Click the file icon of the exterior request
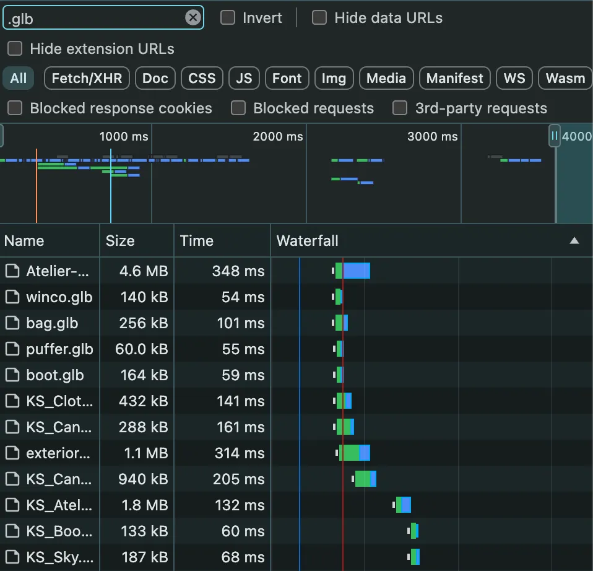The image size is (593, 571). [12, 453]
